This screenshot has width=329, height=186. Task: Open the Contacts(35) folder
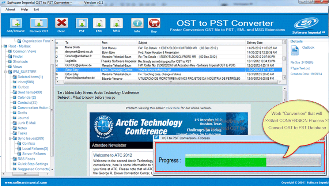click(x=27, y=103)
